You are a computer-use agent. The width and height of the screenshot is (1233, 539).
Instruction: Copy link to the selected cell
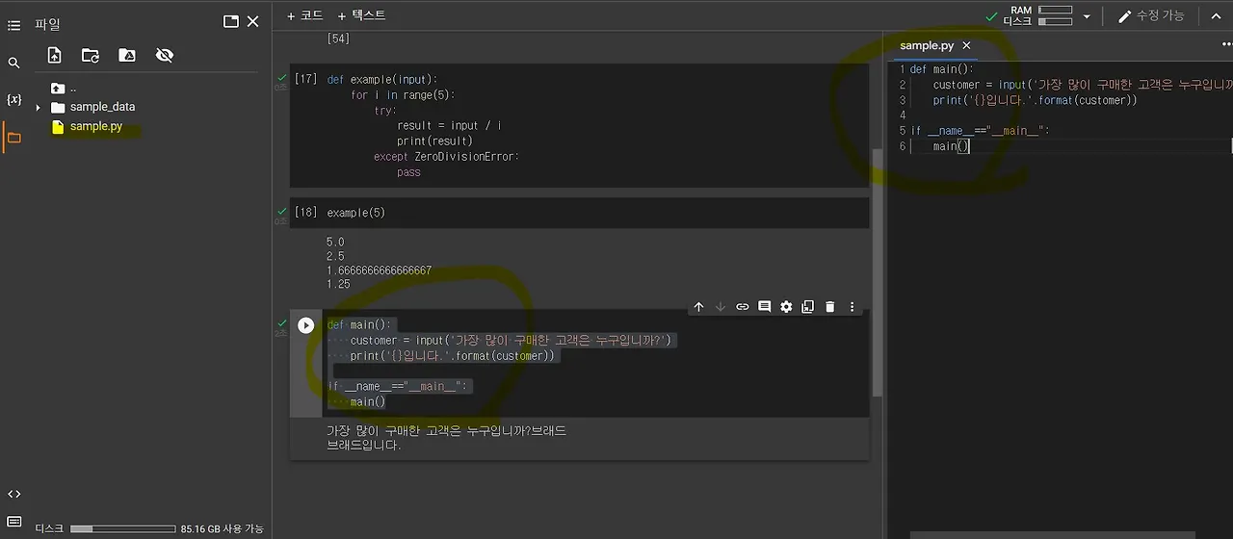(743, 307)
